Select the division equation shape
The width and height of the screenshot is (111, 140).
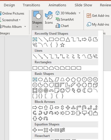pyautogui.click(x=51, y=130)
